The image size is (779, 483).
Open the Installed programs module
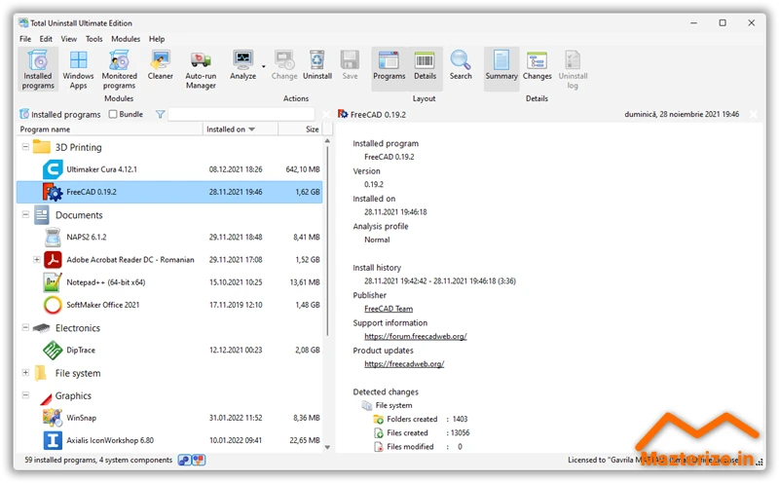(38, 69)
